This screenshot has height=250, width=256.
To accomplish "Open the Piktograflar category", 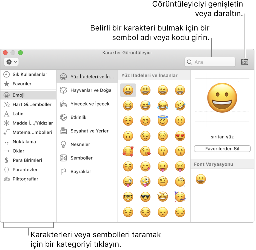I will click(28, 179).
